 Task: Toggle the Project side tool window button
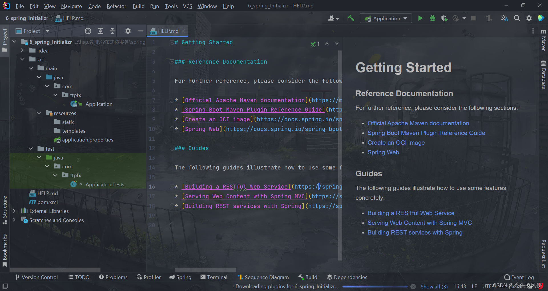point(5,40)
